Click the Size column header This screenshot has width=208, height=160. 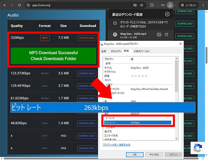63,26
